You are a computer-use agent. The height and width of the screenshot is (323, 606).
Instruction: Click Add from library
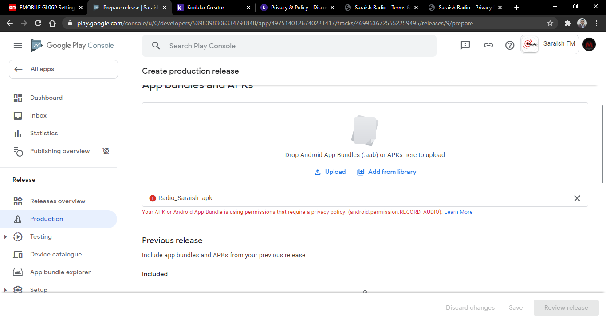point(387,172)
